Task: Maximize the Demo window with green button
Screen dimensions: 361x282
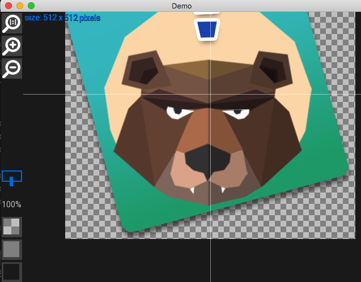Action: click(31, 6)
